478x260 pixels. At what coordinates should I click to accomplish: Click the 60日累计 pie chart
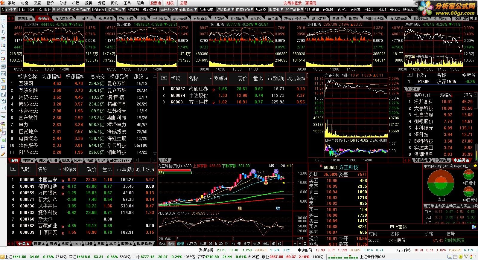point(468,192)
